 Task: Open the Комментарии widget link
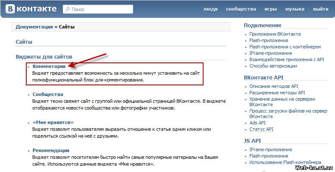(x=49, y=66)
